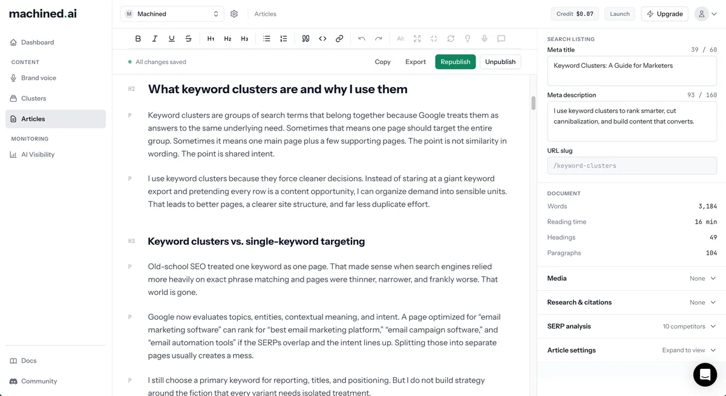Toggle italic formatting

click(x=155, y=39)
